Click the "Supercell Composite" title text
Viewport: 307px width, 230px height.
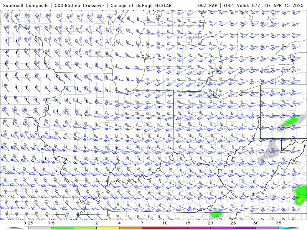26,5
